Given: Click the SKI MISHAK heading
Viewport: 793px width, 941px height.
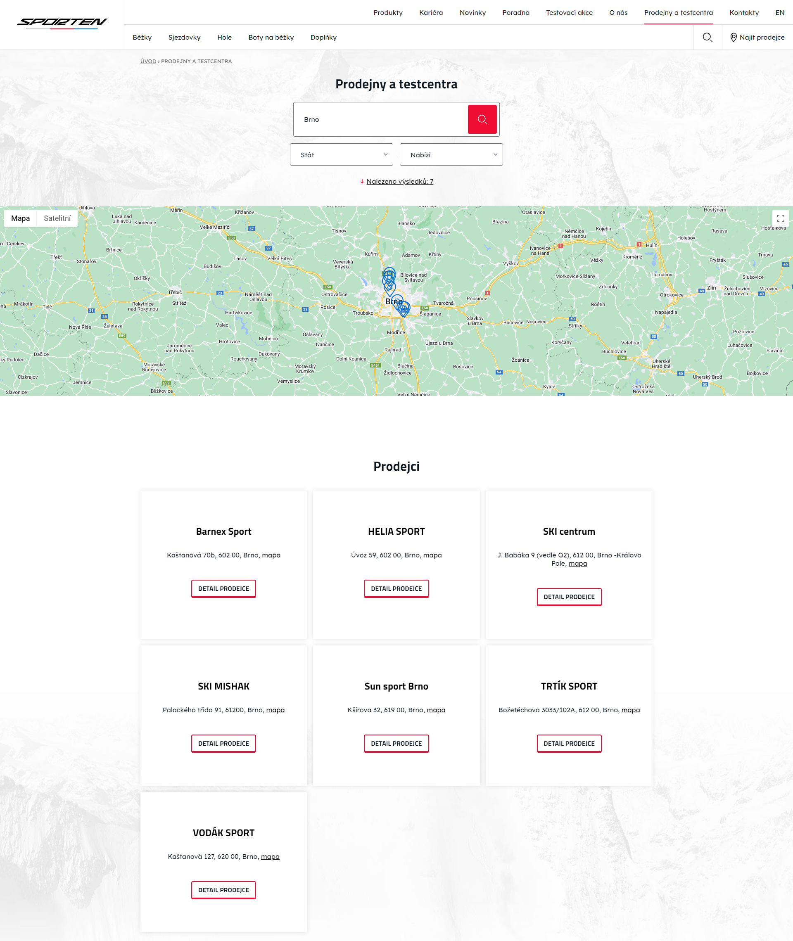Looking at the screenshot, I should 223,686.
